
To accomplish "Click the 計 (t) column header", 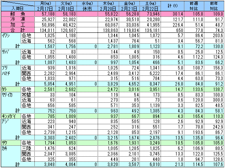I will [173, 6].
